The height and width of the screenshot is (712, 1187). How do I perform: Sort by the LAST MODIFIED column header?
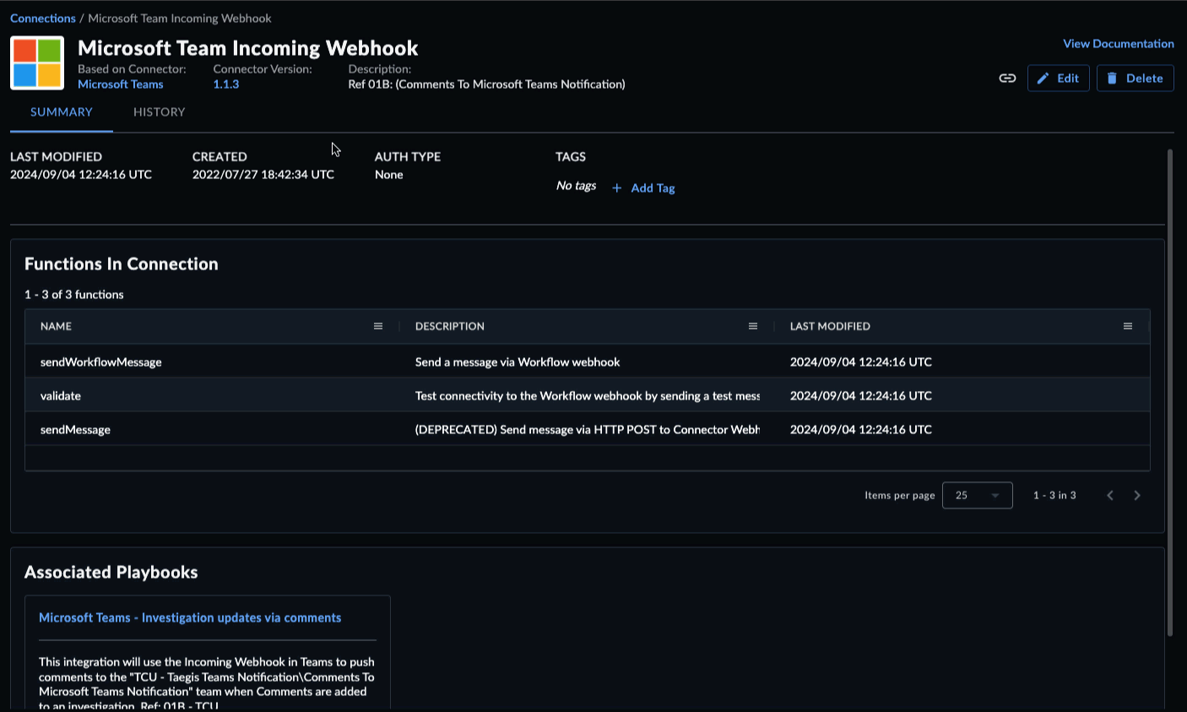[830, 326]
